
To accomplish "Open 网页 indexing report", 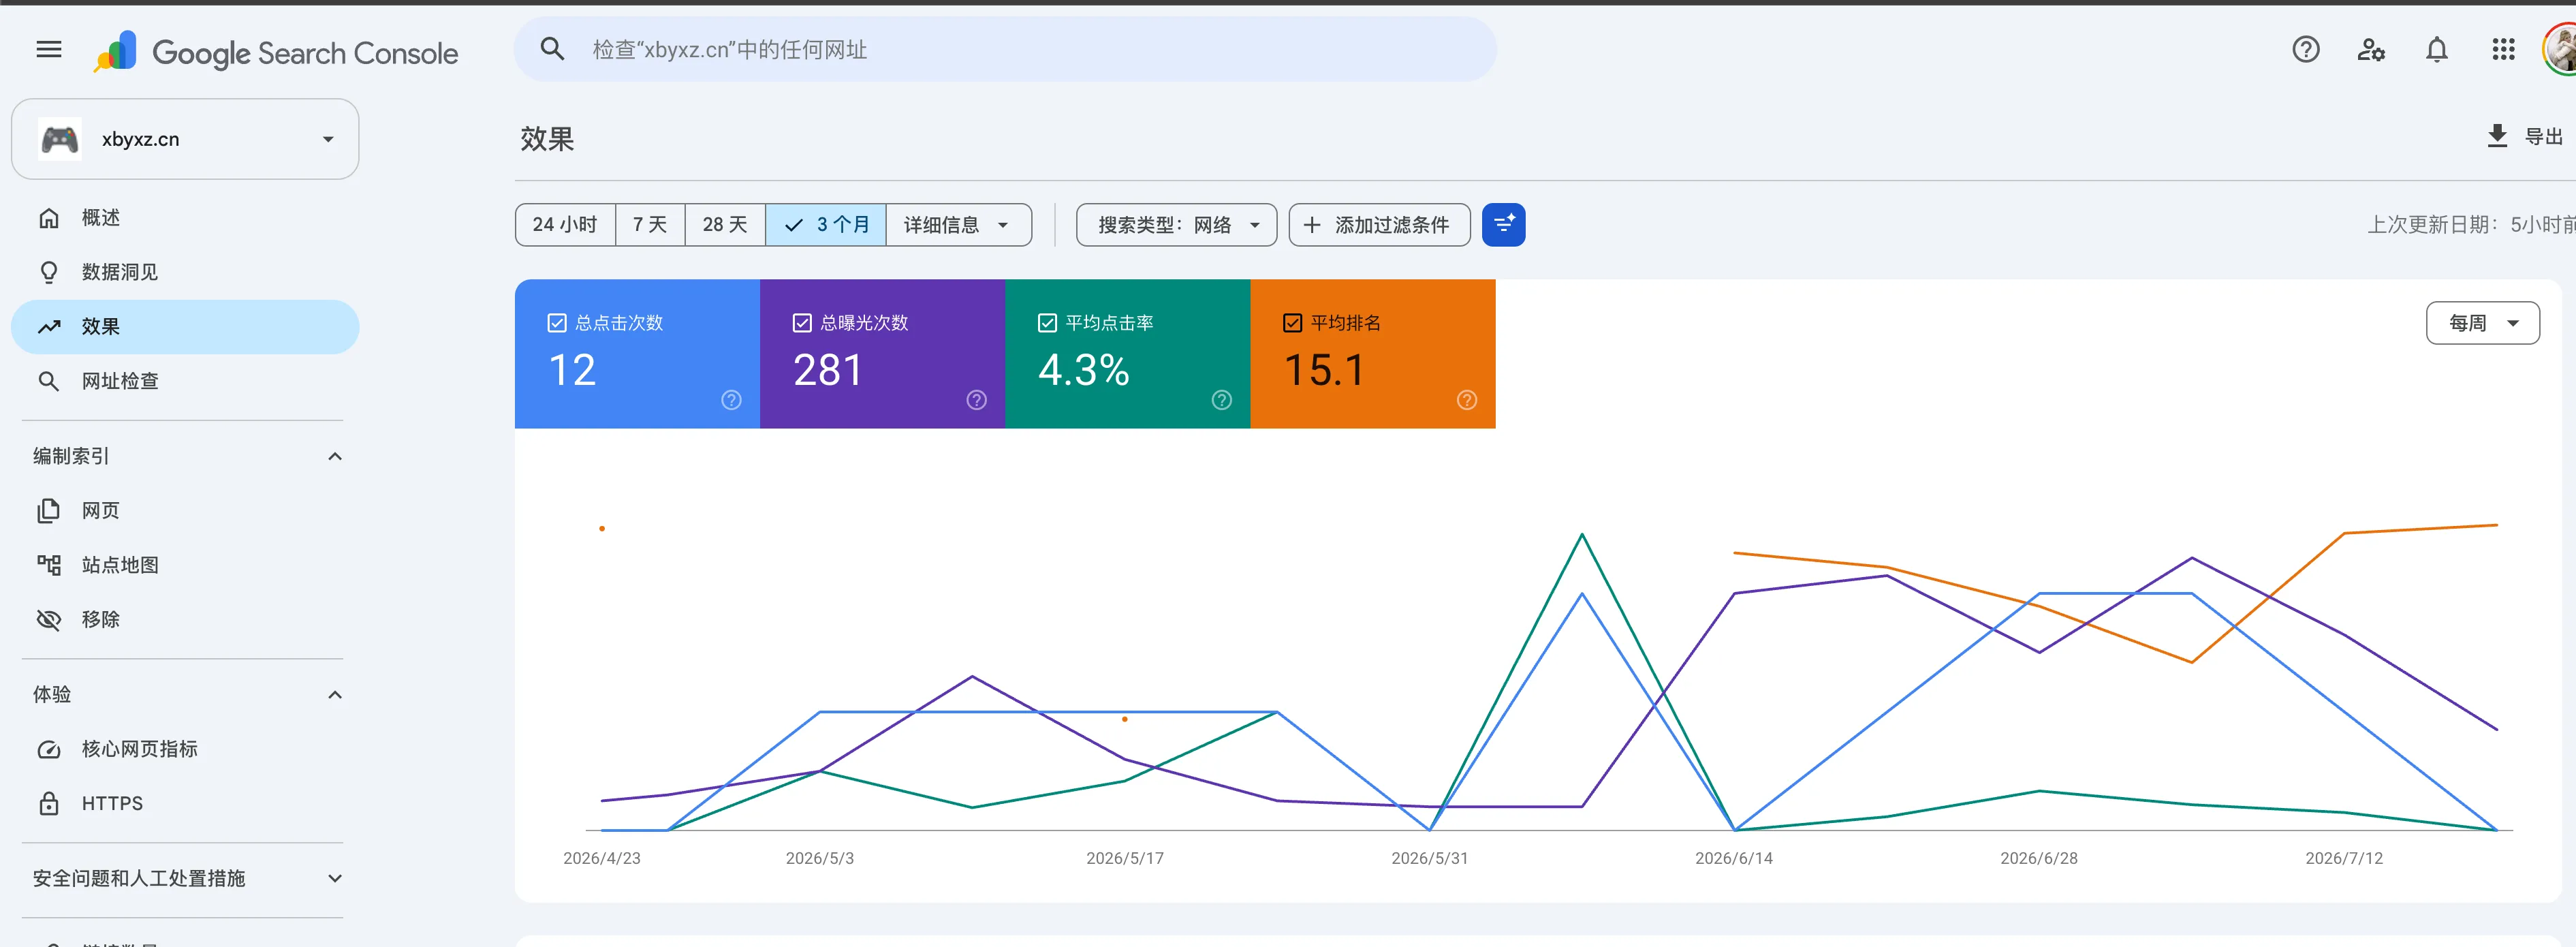I will click(x=185, y=510).
